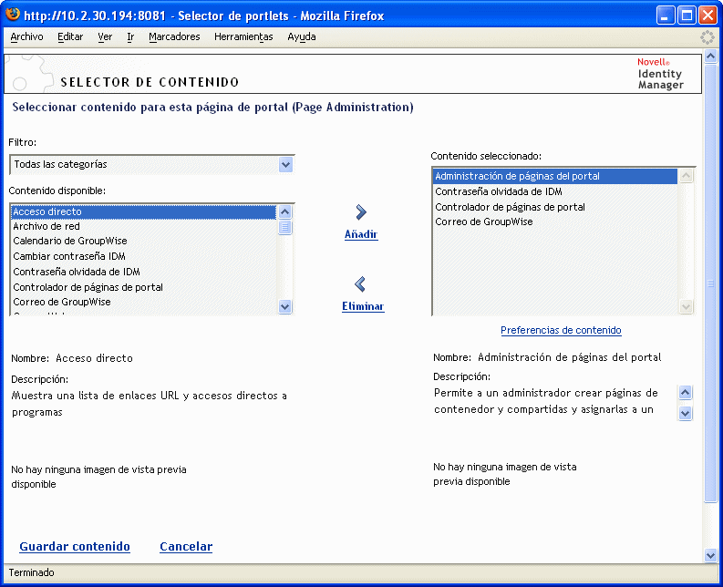Click the main page vertical scrollbar thumb
This screenshot has width=723, height=587.
[x=710, y=283]
